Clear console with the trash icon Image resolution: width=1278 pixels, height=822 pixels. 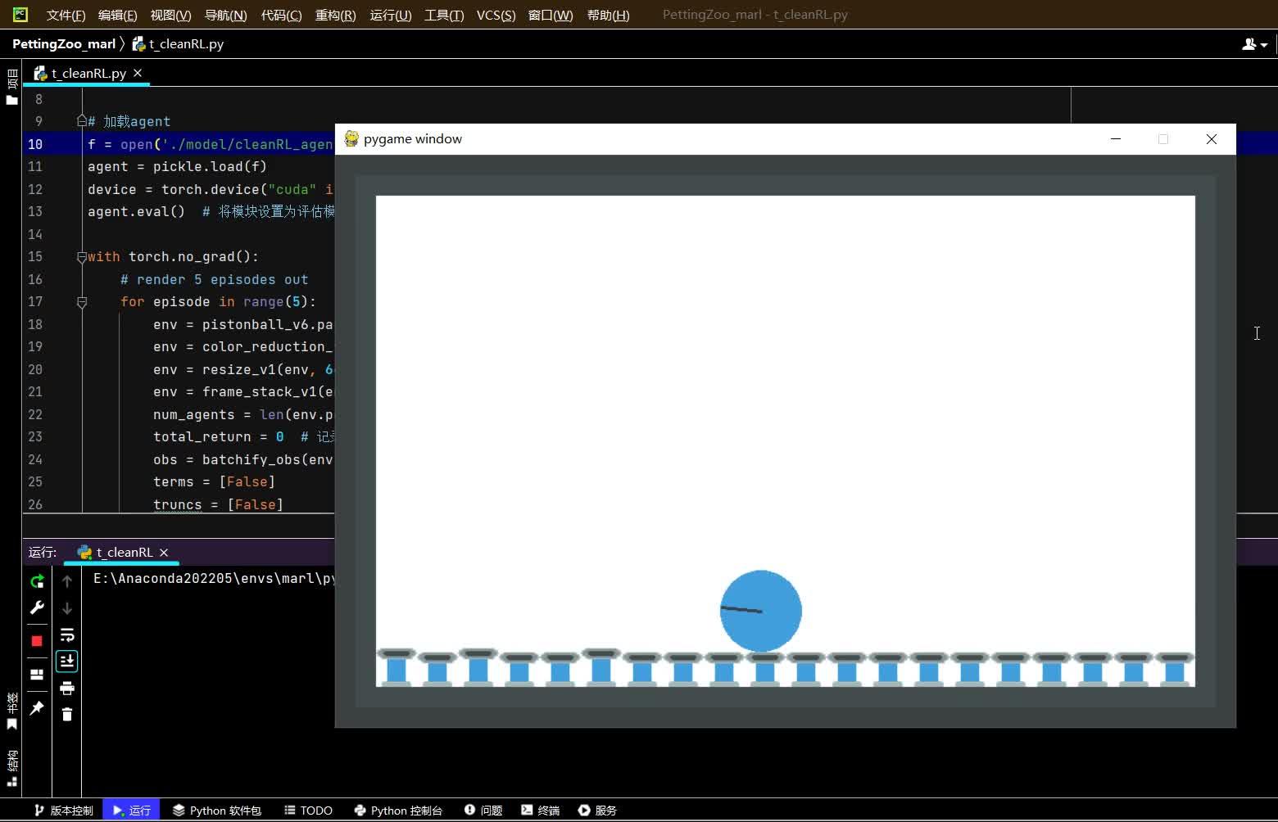tap(67, 715)
